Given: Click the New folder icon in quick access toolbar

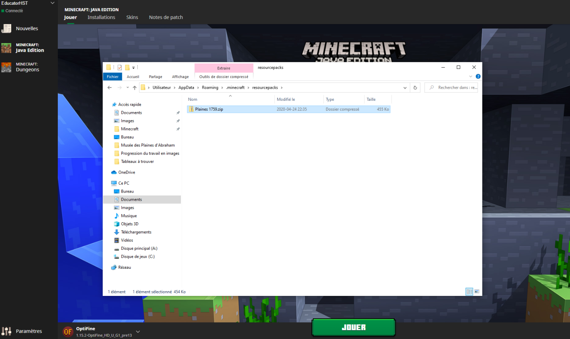Looking at the screenshot, I should [x=127, y=67].
